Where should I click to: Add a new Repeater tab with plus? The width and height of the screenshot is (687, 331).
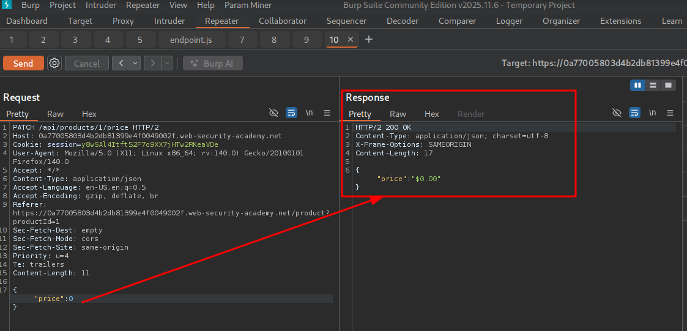click(x=369, y=39)
